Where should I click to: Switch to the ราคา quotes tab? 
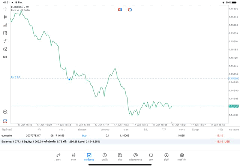(x=58, y=157)
